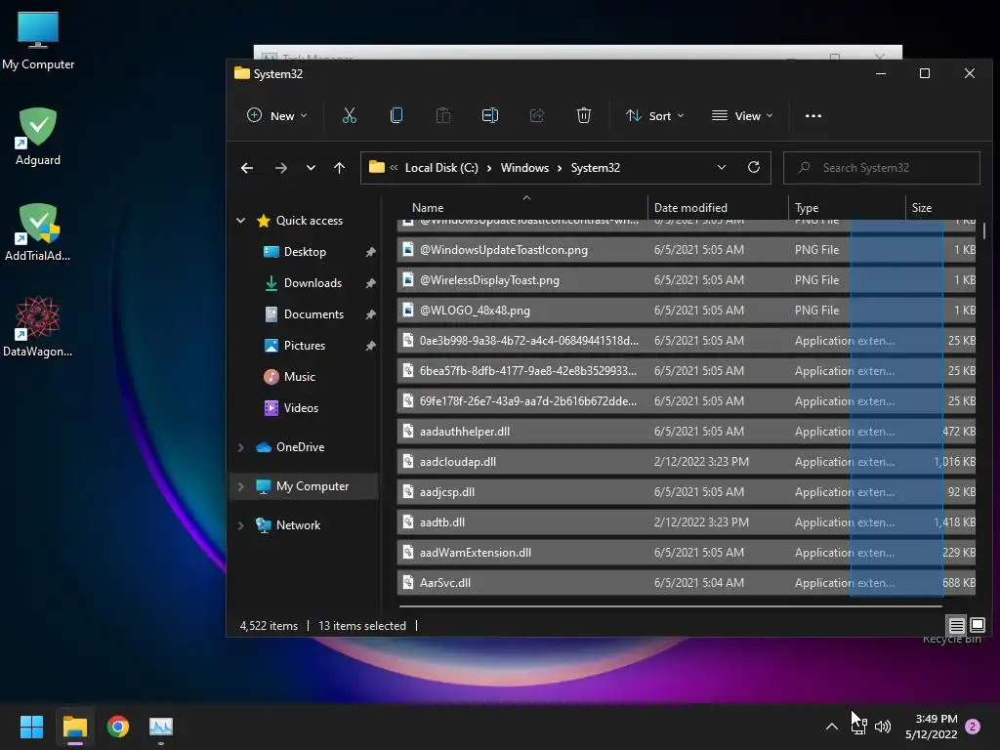The height and width of the screenshot is (750, 1000).
Task: Expand the My Computer tree node
Action: [240, 486]
